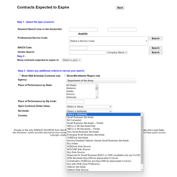Enable Show GSA Schedule Contracts only
The height and width of the screenshot is (177, 177).
point(20,75)
